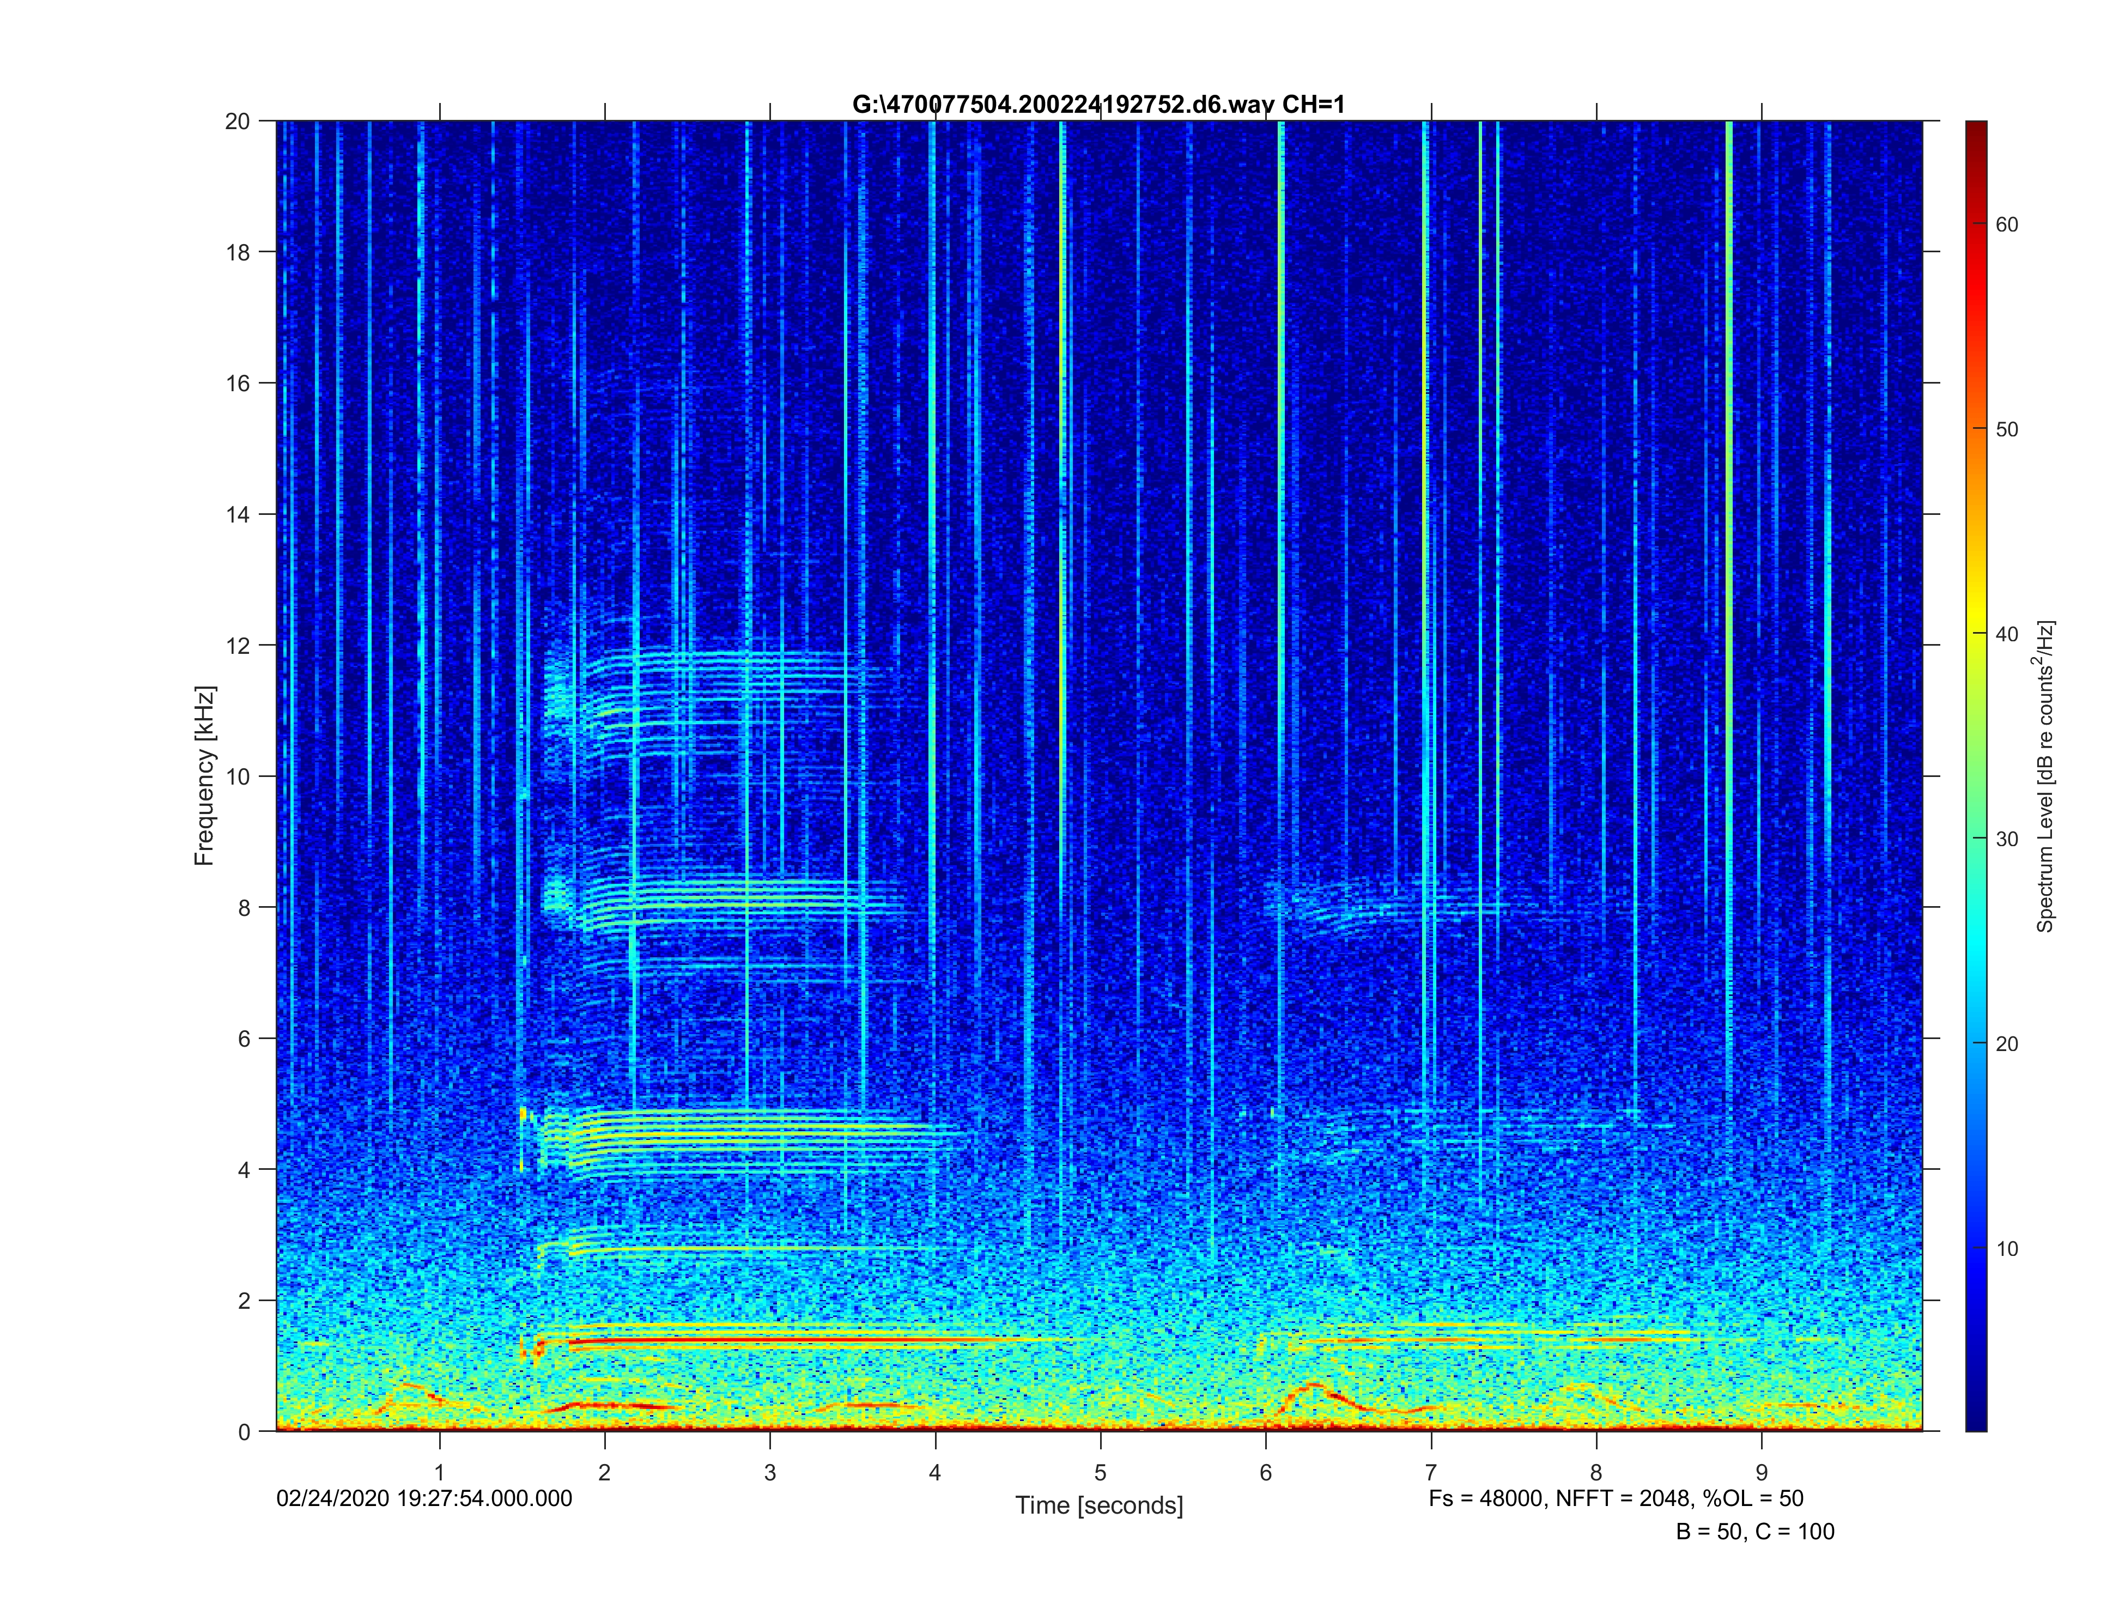
Task: Click the colorbar tick label 40
Action: [x=2007, y=634]
